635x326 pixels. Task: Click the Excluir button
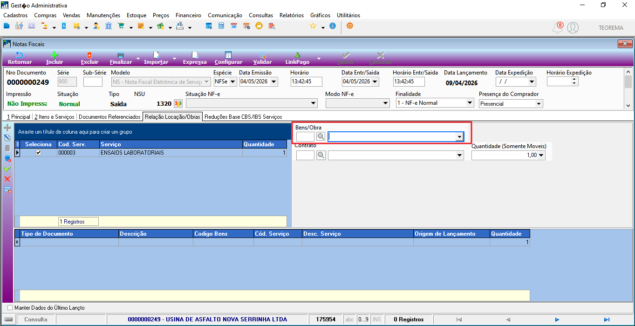click(89, 58)
